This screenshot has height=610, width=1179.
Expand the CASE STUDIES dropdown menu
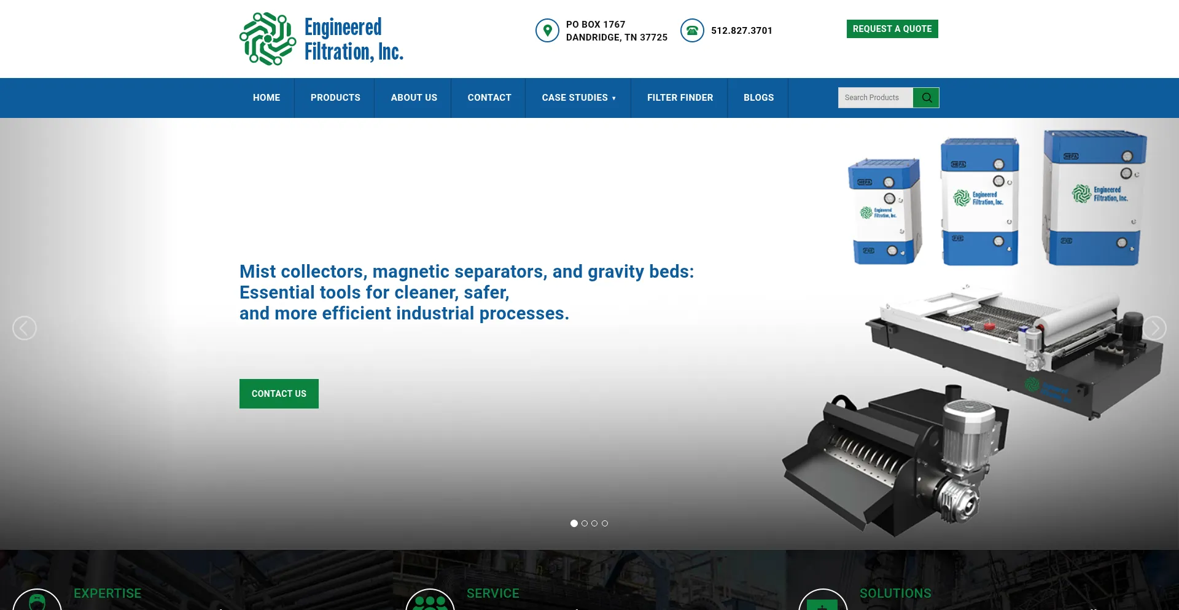click(578, 97)
